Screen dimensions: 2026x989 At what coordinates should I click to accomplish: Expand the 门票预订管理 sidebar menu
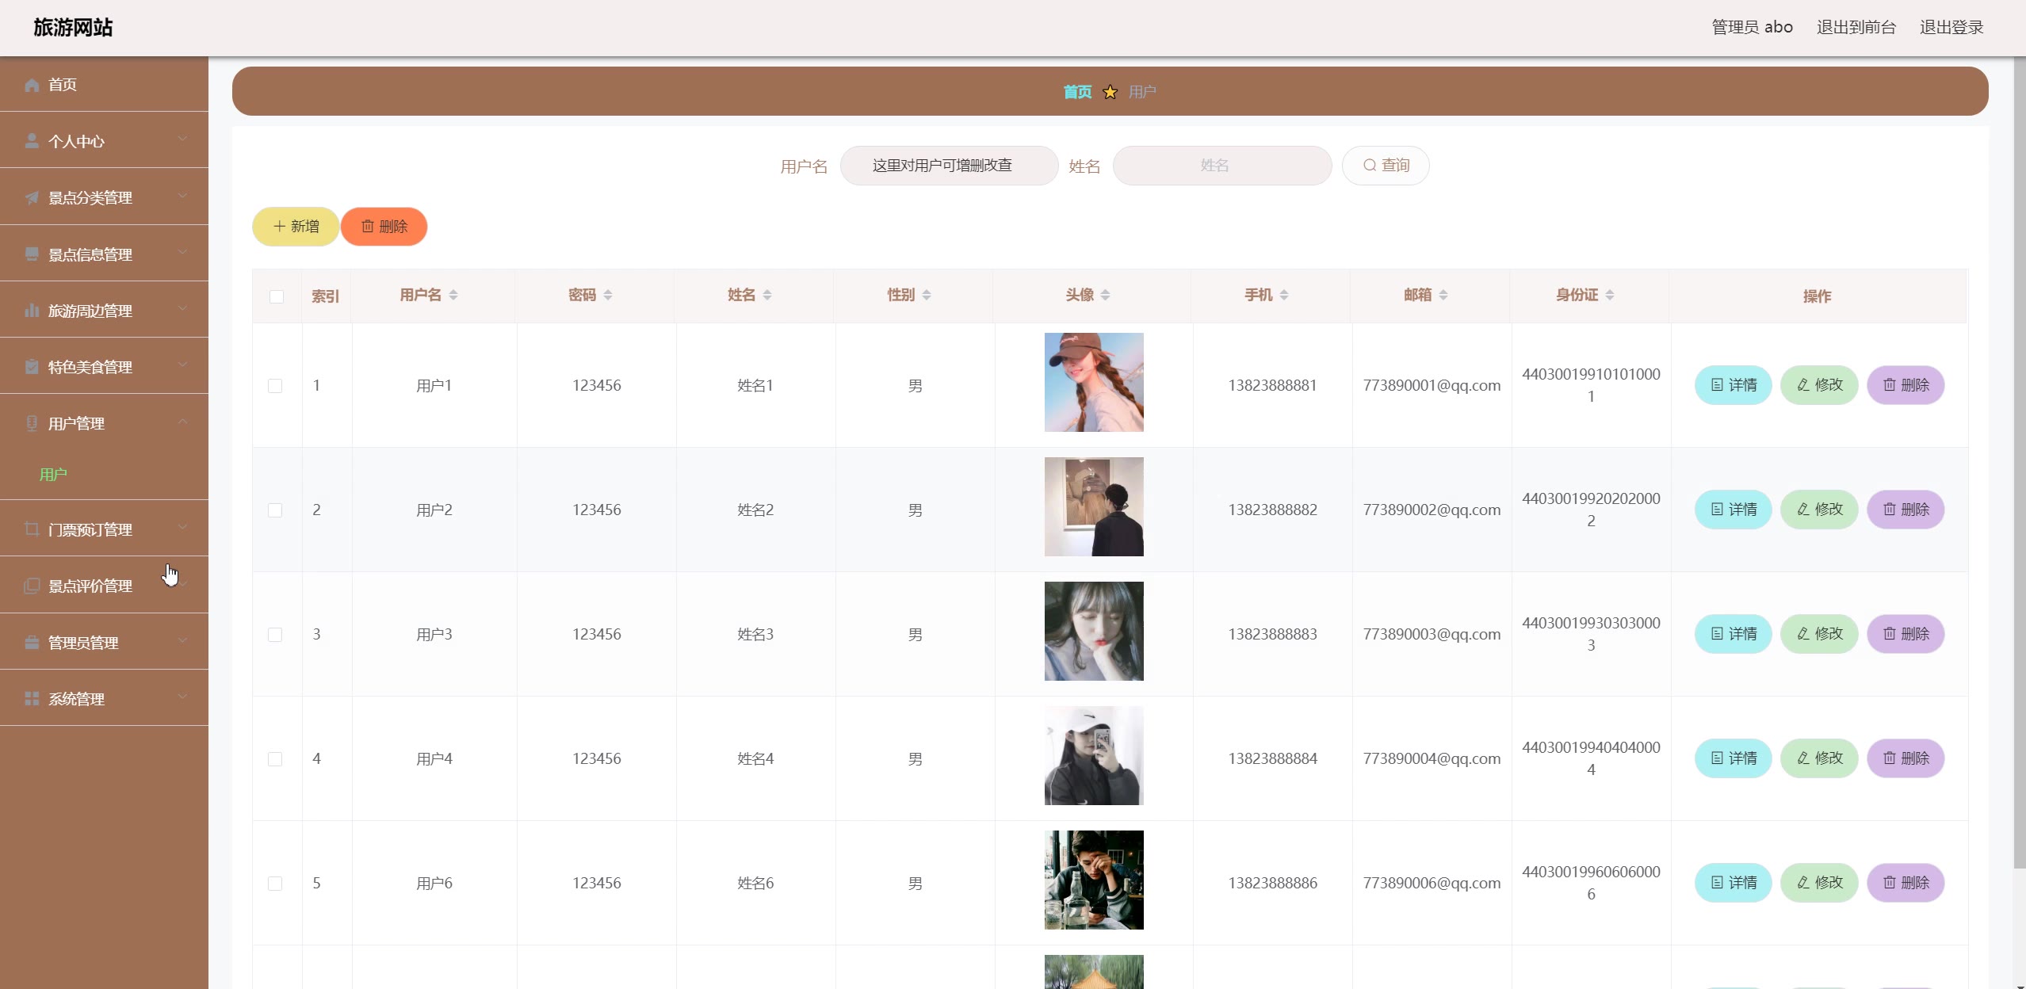click(104, 529)
